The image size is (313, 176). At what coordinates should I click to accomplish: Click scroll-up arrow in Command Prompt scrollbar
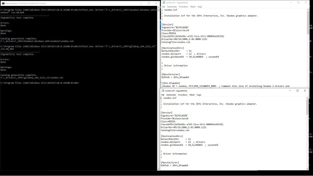coord(158,7)
